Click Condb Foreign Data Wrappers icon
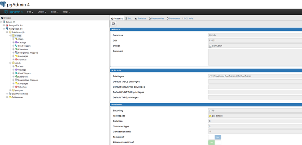Viewport: 302px width, 145px height. pos(16,53)
